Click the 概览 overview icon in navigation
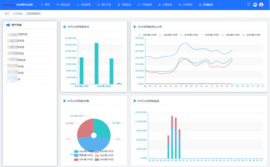 [42, 5]
